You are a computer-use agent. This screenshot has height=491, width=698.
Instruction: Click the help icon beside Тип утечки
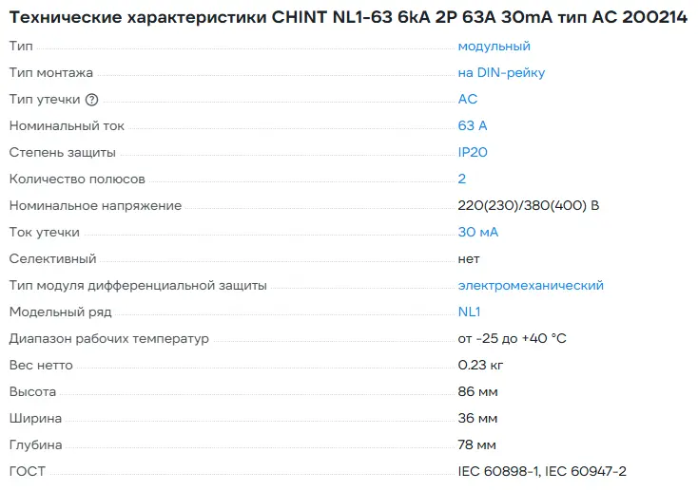pyautogui.click(x=92, y=100)
